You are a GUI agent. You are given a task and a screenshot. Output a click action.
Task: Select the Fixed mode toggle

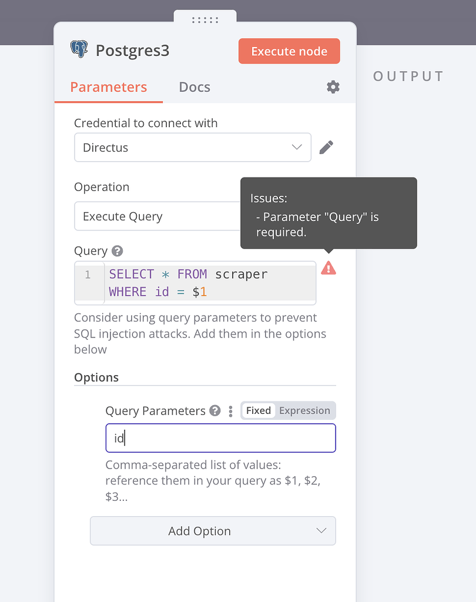click(259, 410)
